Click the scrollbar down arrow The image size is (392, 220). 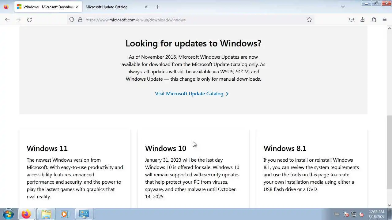(389, 205)
